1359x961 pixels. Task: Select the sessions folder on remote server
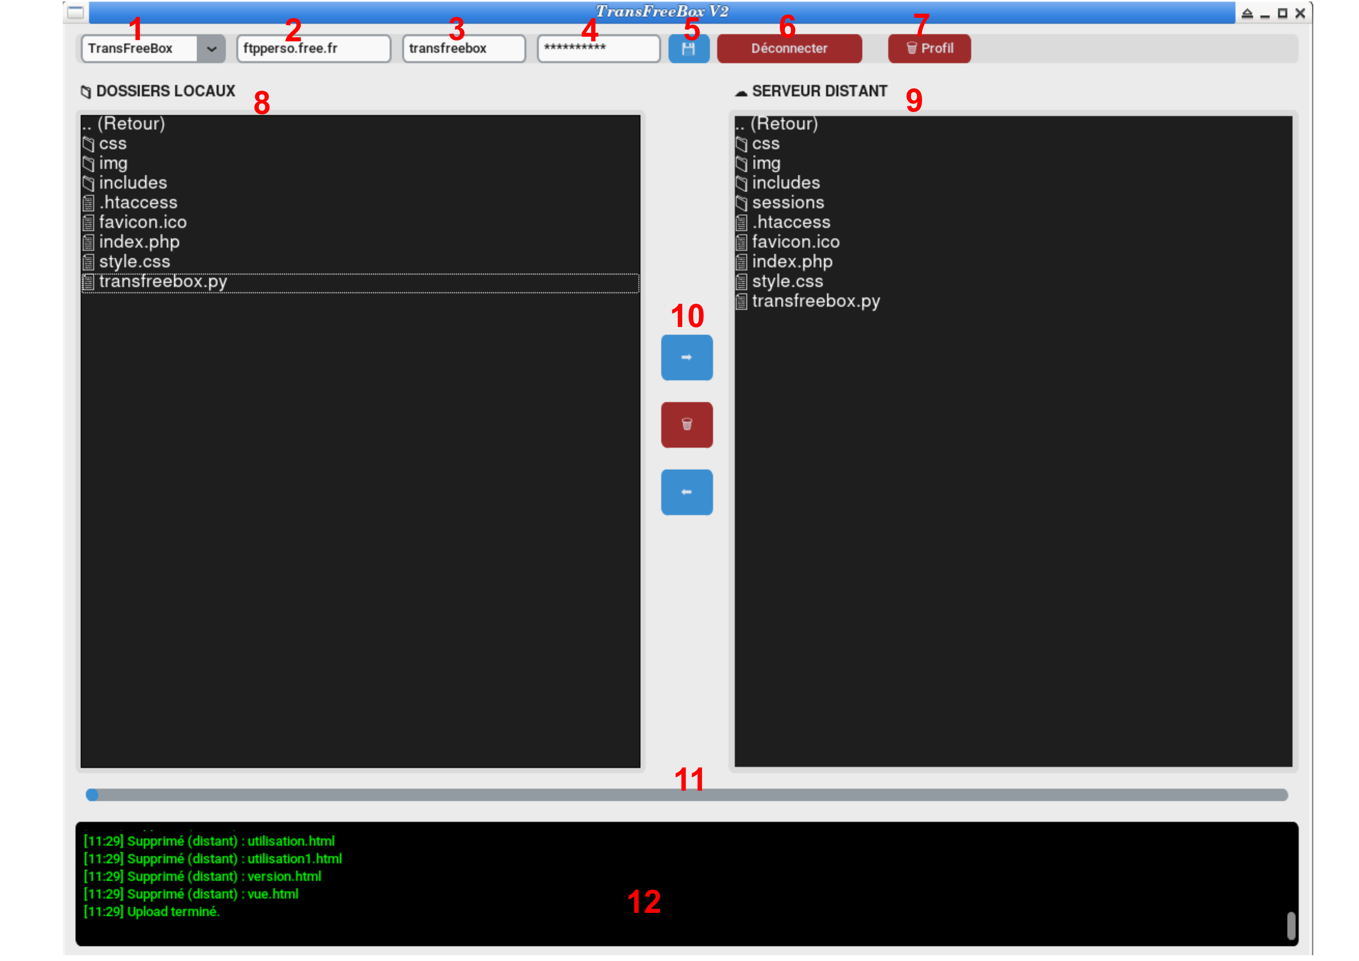(x=1013, y=202)
